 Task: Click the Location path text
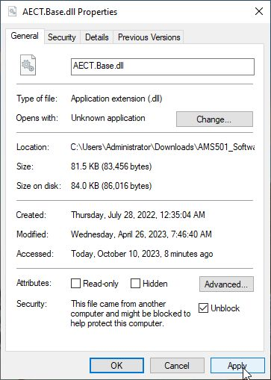tap(163, 147)
